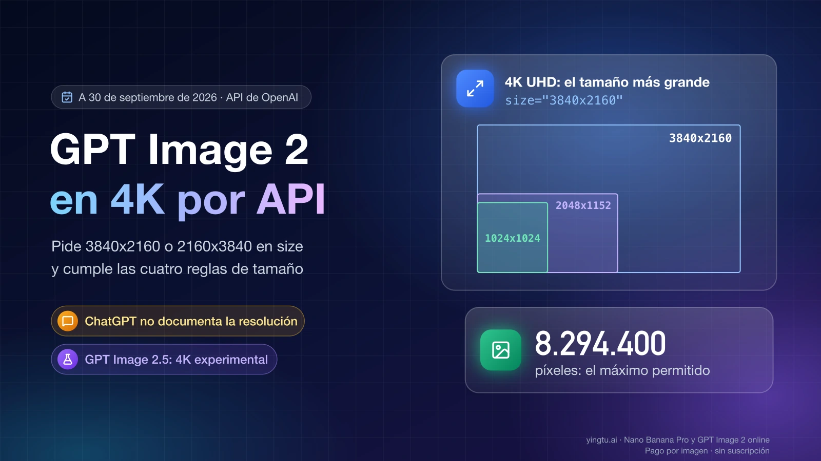Click the green image icon beside 8.294.400
Screen dimensions: 821x461
click(x=501, y=350)
